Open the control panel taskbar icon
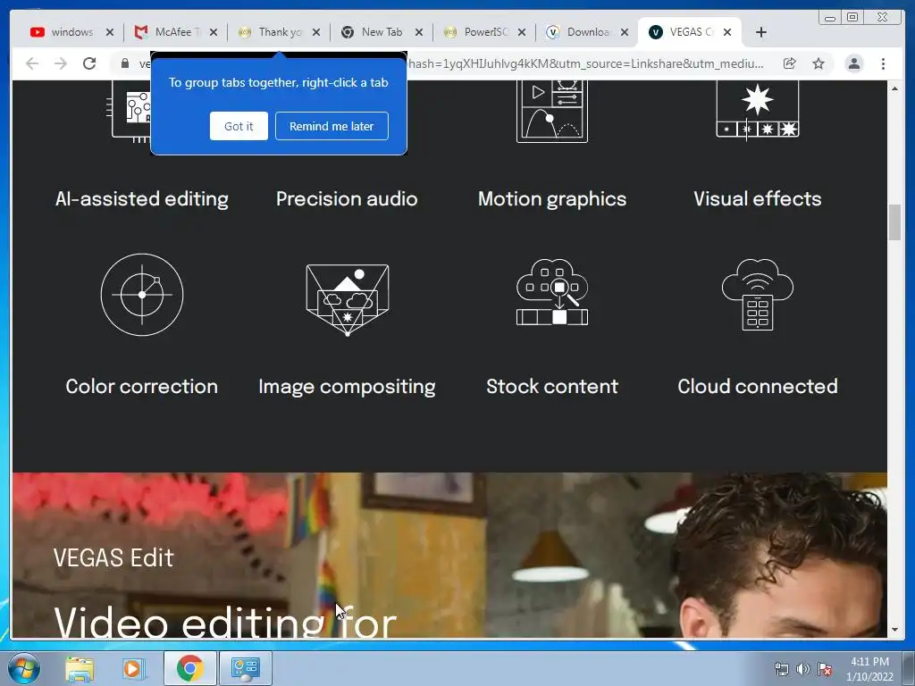 [245, 668]
